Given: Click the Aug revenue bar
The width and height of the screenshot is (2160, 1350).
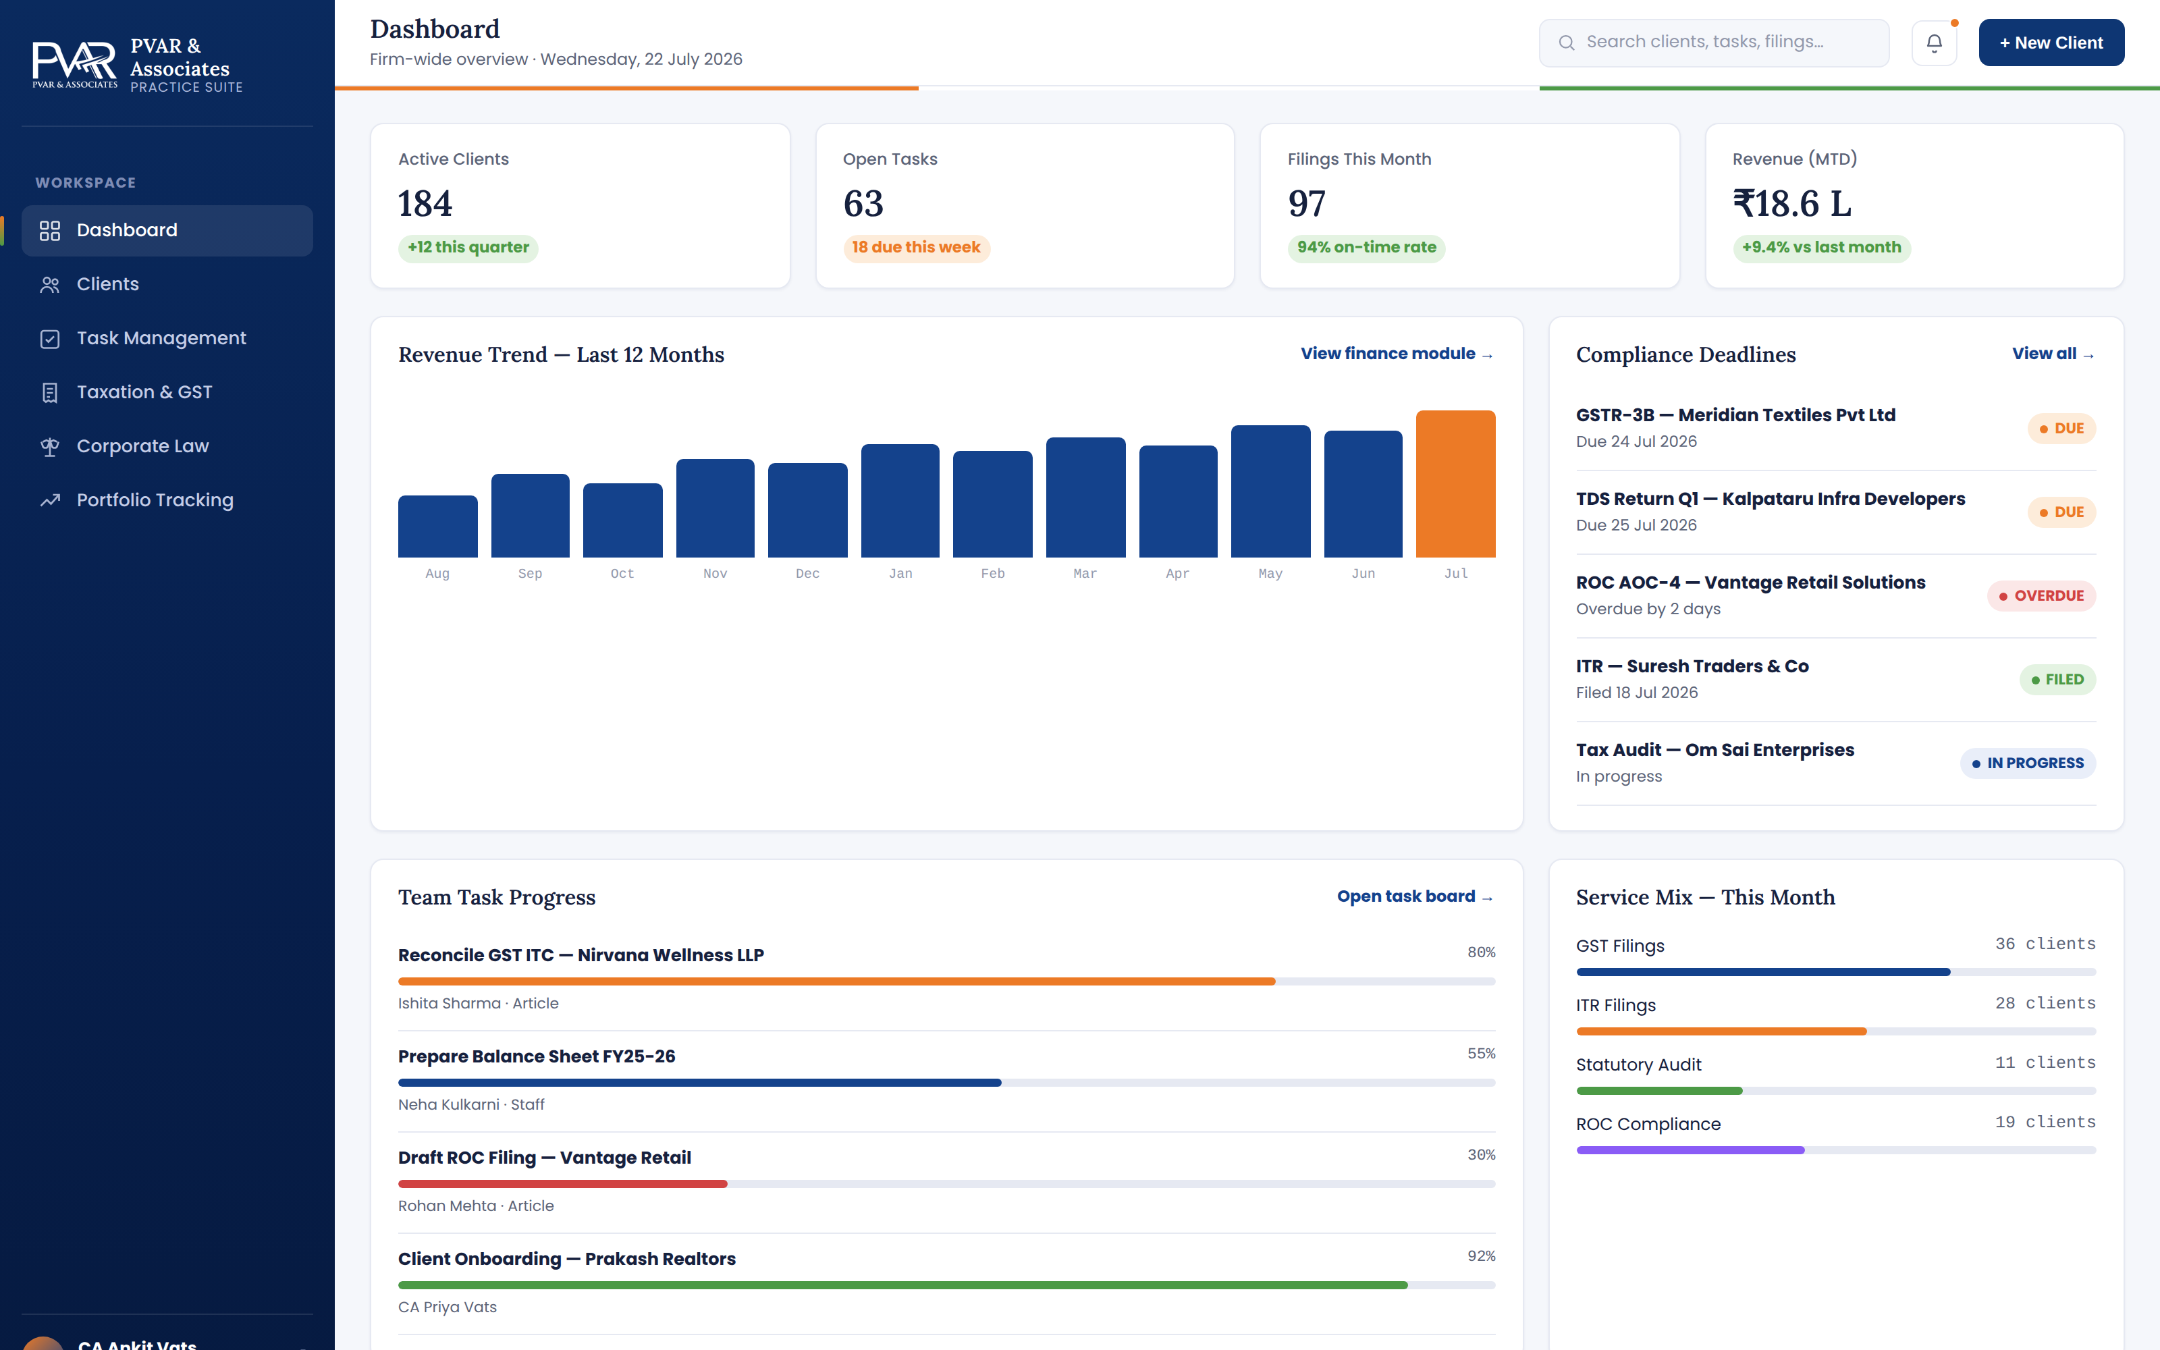Looking at the screenshot, I should click(x=437, y=526).
